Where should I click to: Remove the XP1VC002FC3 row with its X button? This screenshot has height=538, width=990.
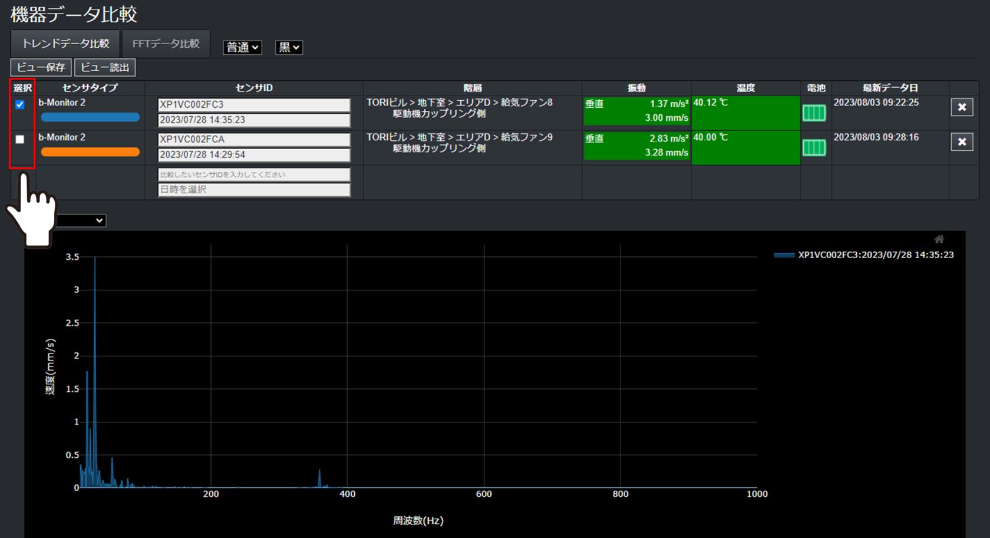click(962, 107)
